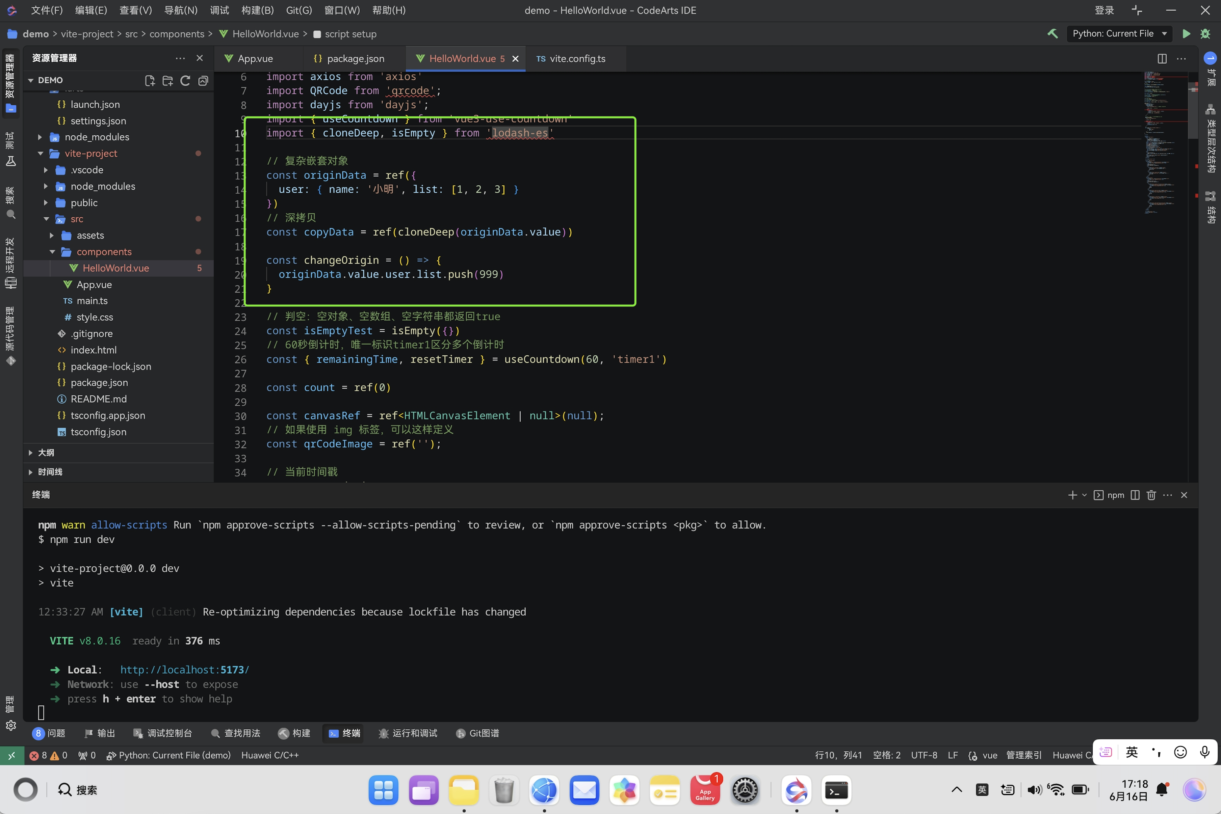Open the new terminal profile dropdown arrow

click(x=1084, y=495)
